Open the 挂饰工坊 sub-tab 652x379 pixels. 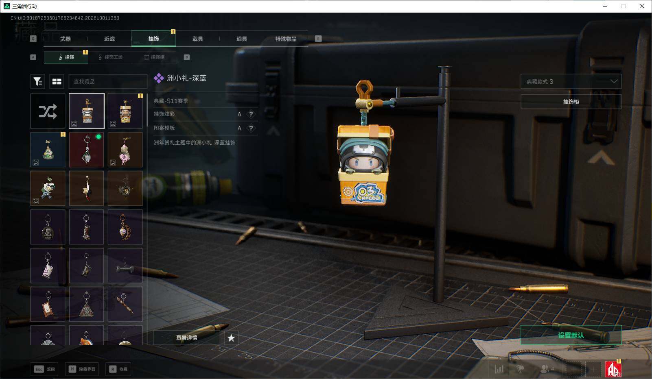[110, 57]
